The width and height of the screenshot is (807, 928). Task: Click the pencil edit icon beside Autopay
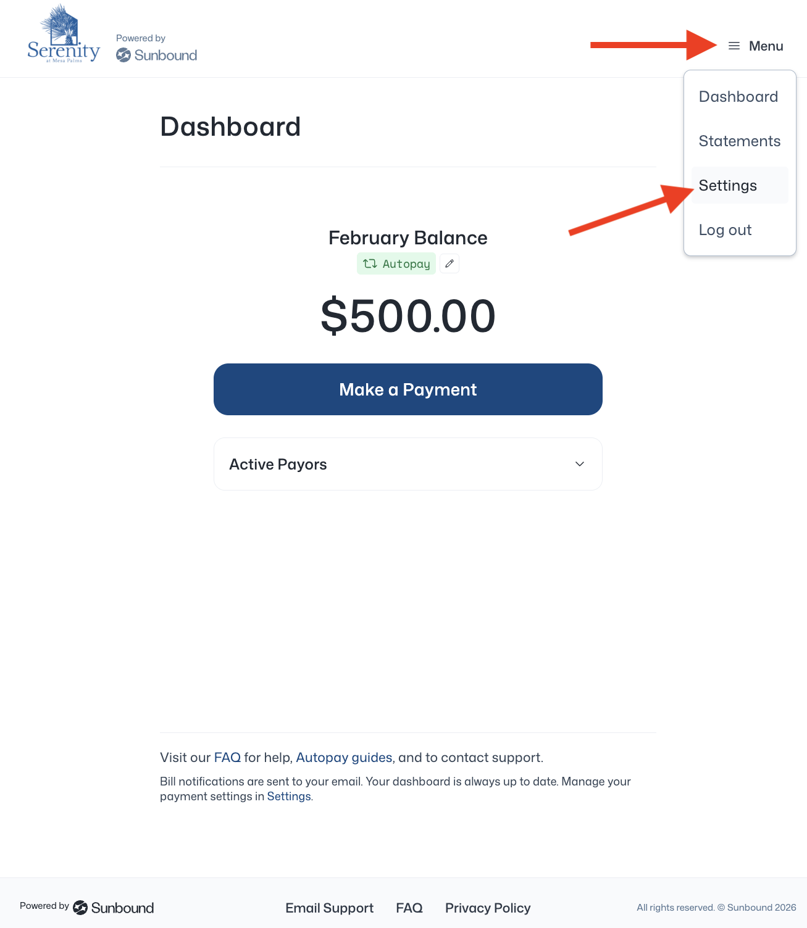click(x=449, y=263)
